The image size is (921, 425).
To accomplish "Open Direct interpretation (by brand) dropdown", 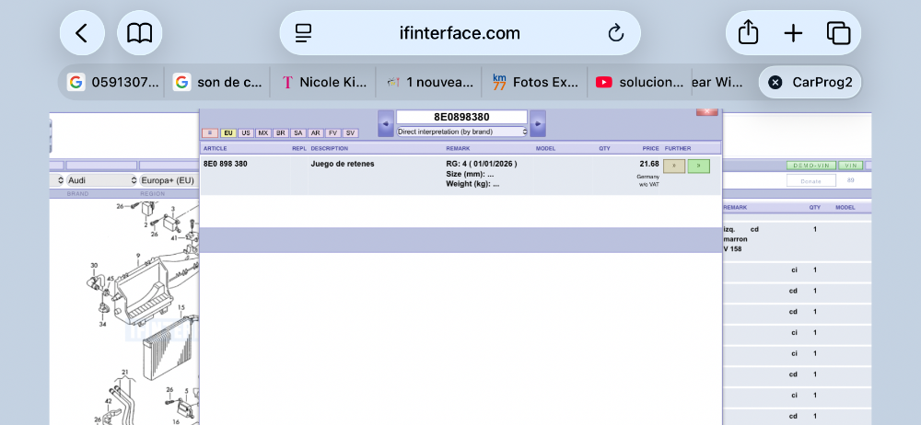I will 461,132.
